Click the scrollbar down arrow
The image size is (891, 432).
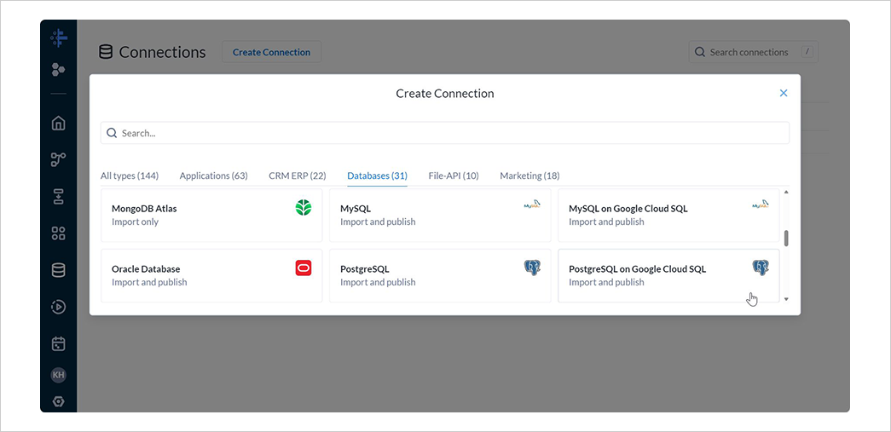[x=786, y=298]
